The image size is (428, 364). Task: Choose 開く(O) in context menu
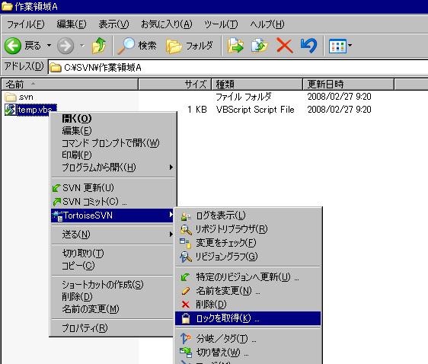pyautogui.click(x=113, y=119)
